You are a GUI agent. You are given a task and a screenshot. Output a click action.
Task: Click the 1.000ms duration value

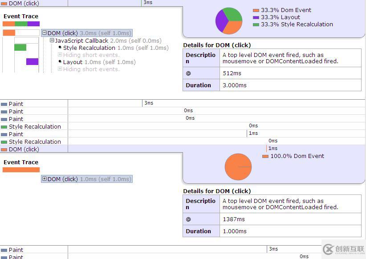pos(235,231)
